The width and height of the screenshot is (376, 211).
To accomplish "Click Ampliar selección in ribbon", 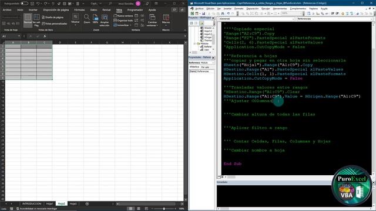I will pos(105,20).
